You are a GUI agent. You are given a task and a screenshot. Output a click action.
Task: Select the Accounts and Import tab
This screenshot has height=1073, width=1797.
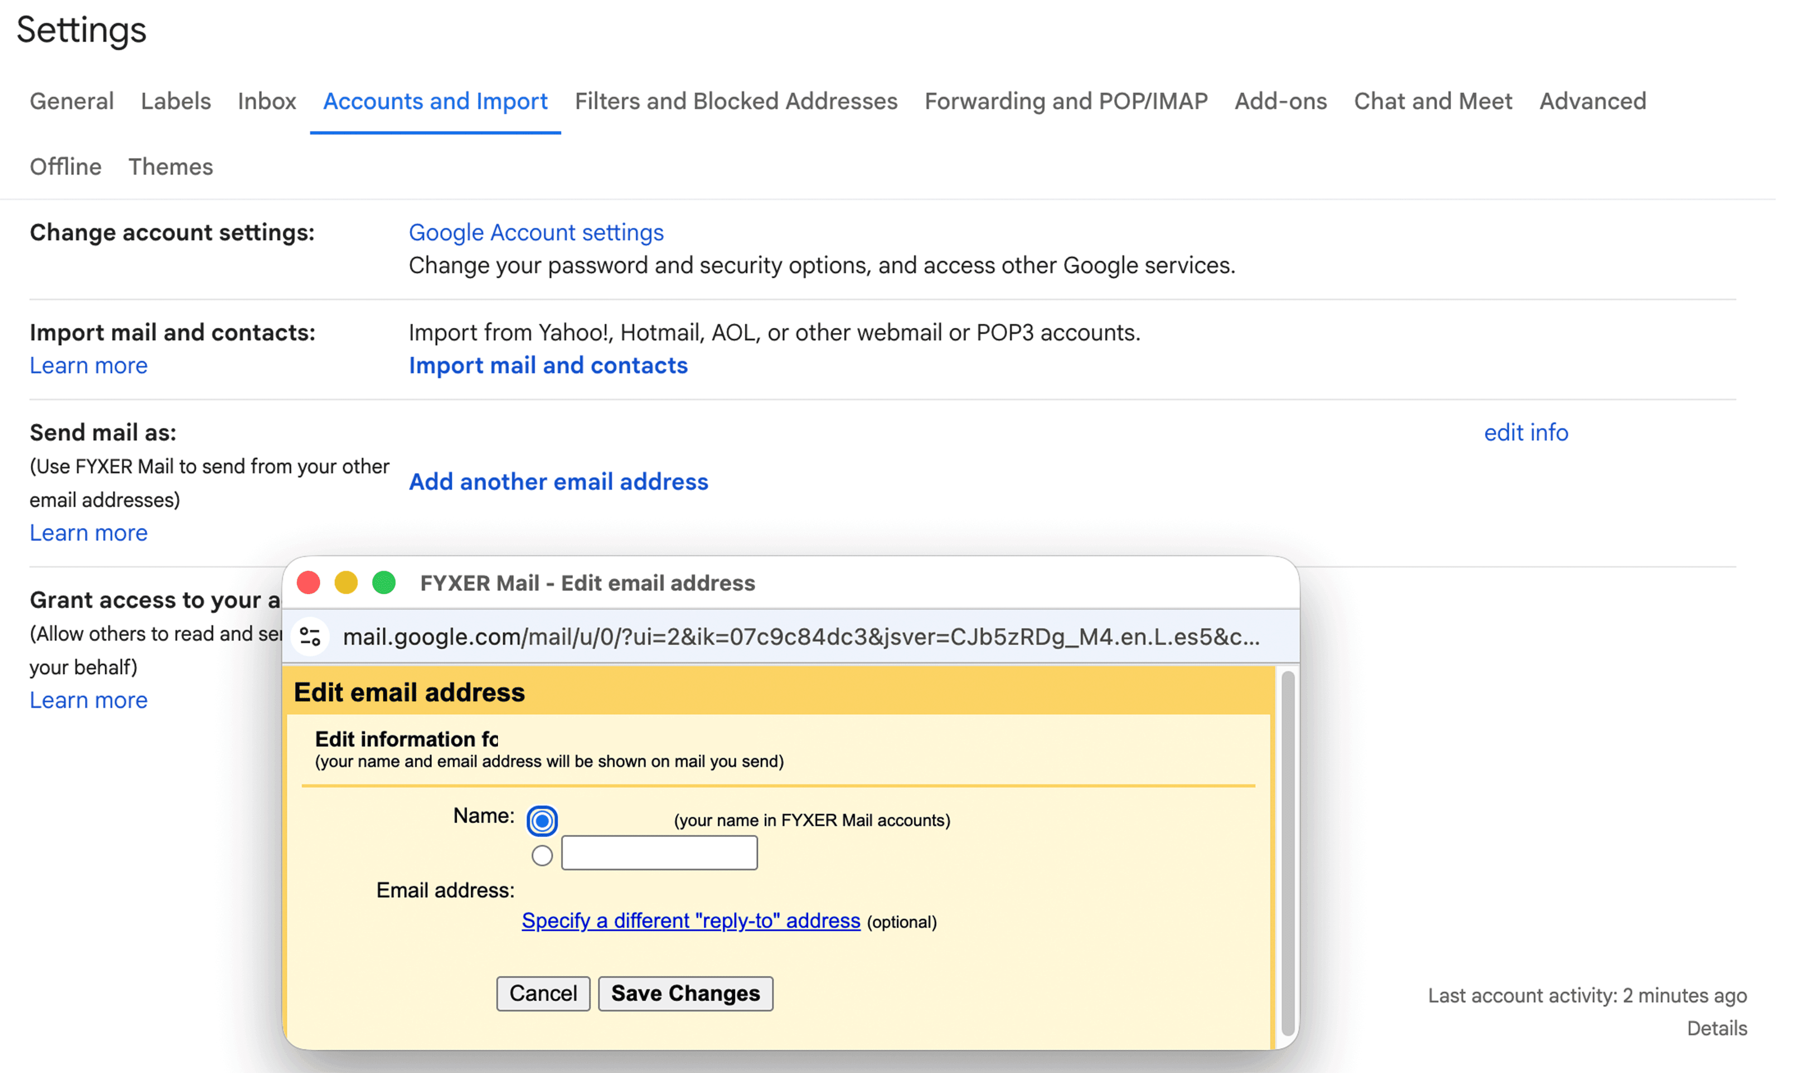pyautogui.click(x=435, y=101)
